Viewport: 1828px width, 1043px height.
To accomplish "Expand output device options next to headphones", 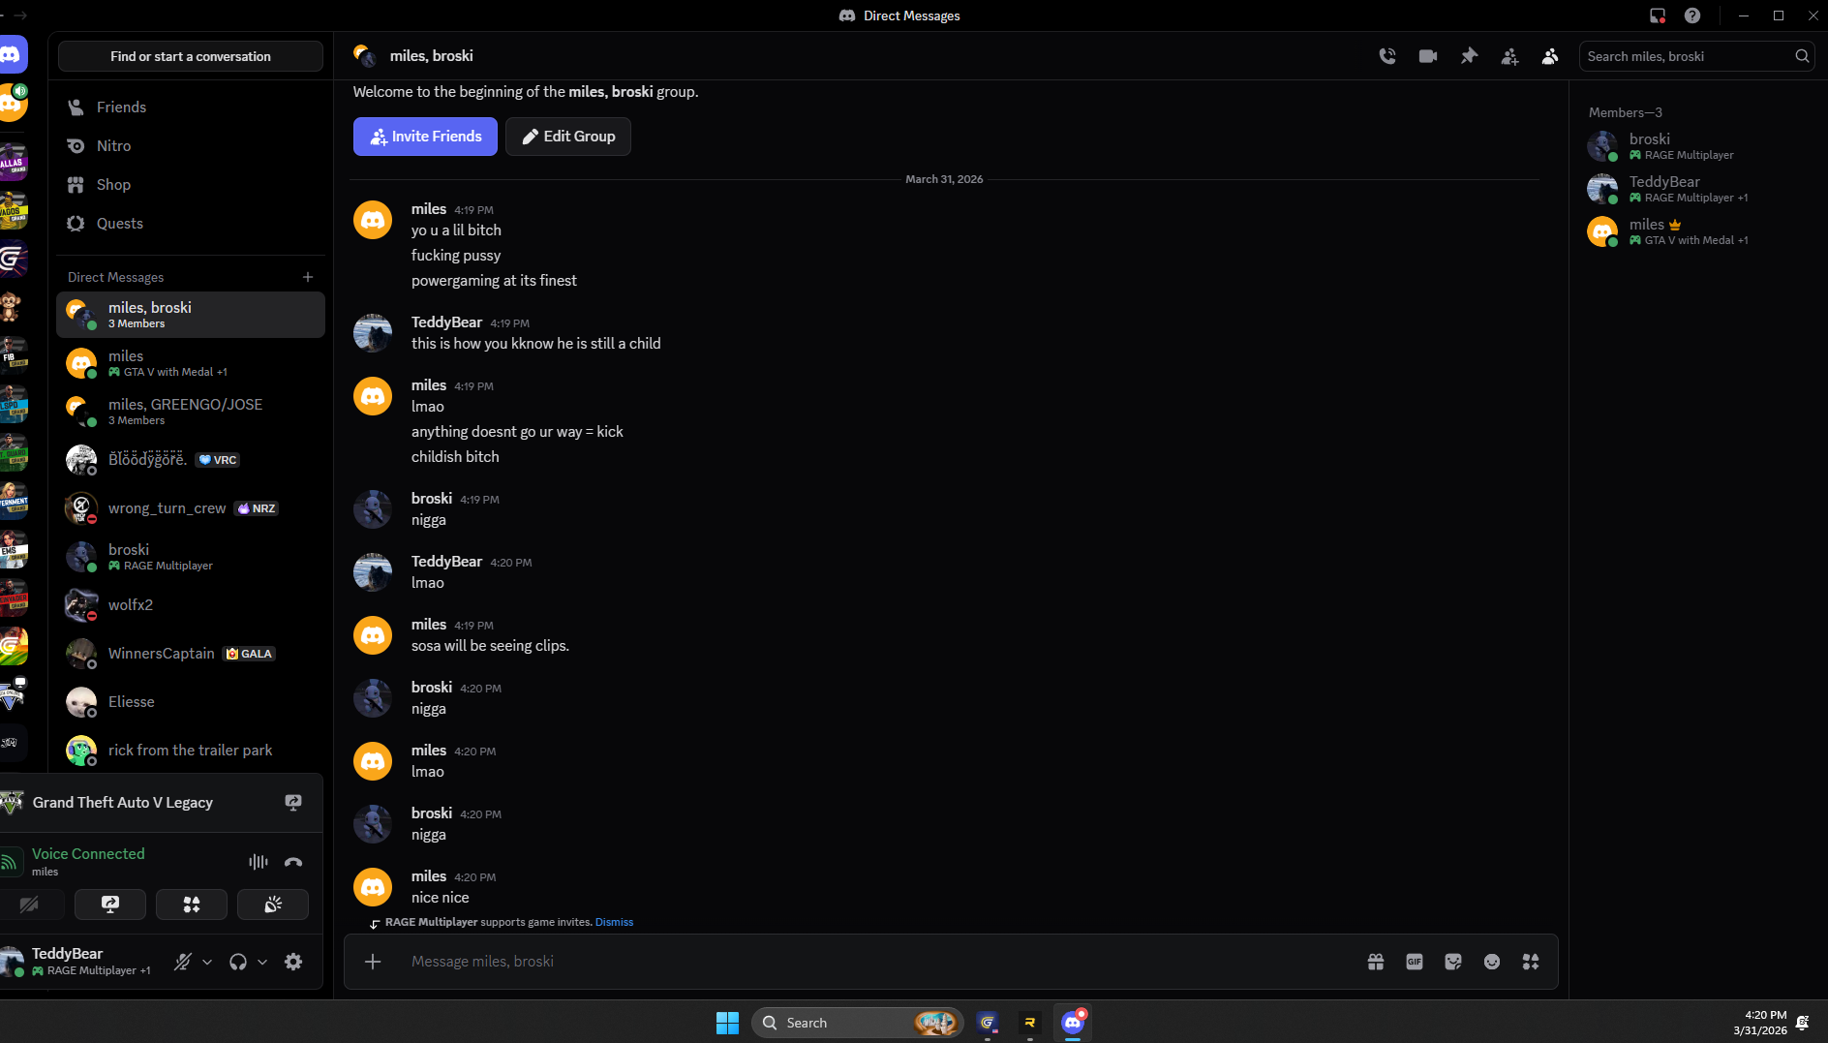I will coord(262,962).
